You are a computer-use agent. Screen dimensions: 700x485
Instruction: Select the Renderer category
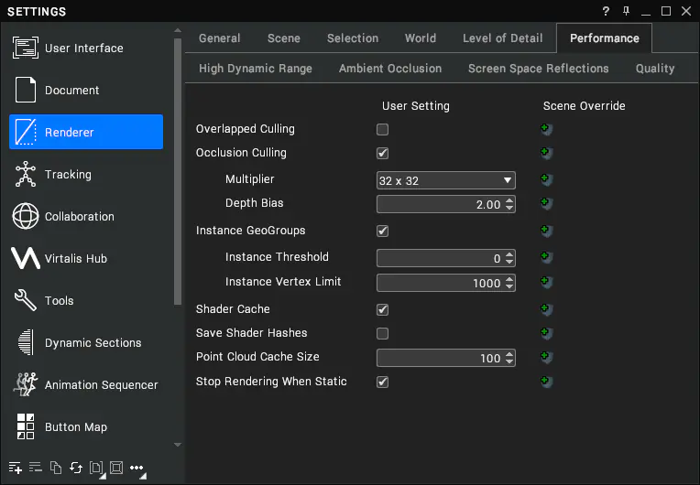(x=86, y=132)
